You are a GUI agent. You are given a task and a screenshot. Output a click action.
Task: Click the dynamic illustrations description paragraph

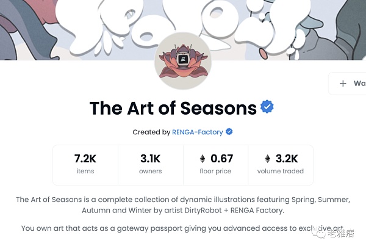click(182, 204)
